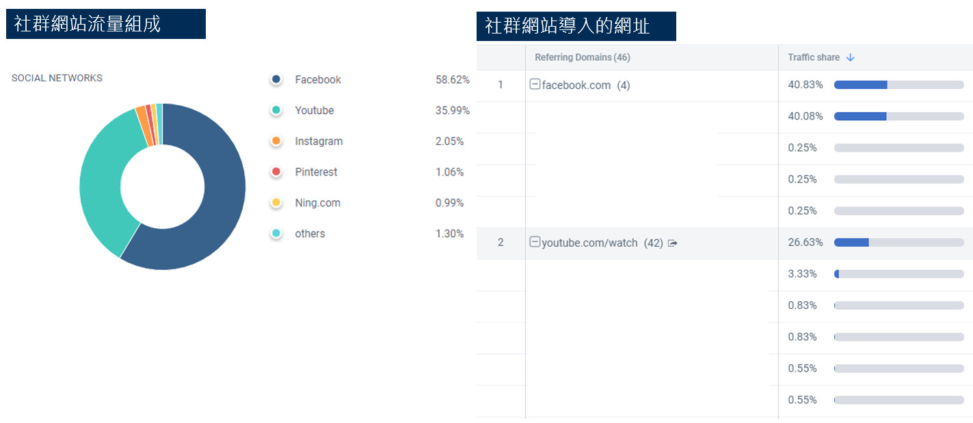This screenshot has width=973, height=423.
Task: Click the youtube.com/watch domain link
Action: (x=589, y=243)
